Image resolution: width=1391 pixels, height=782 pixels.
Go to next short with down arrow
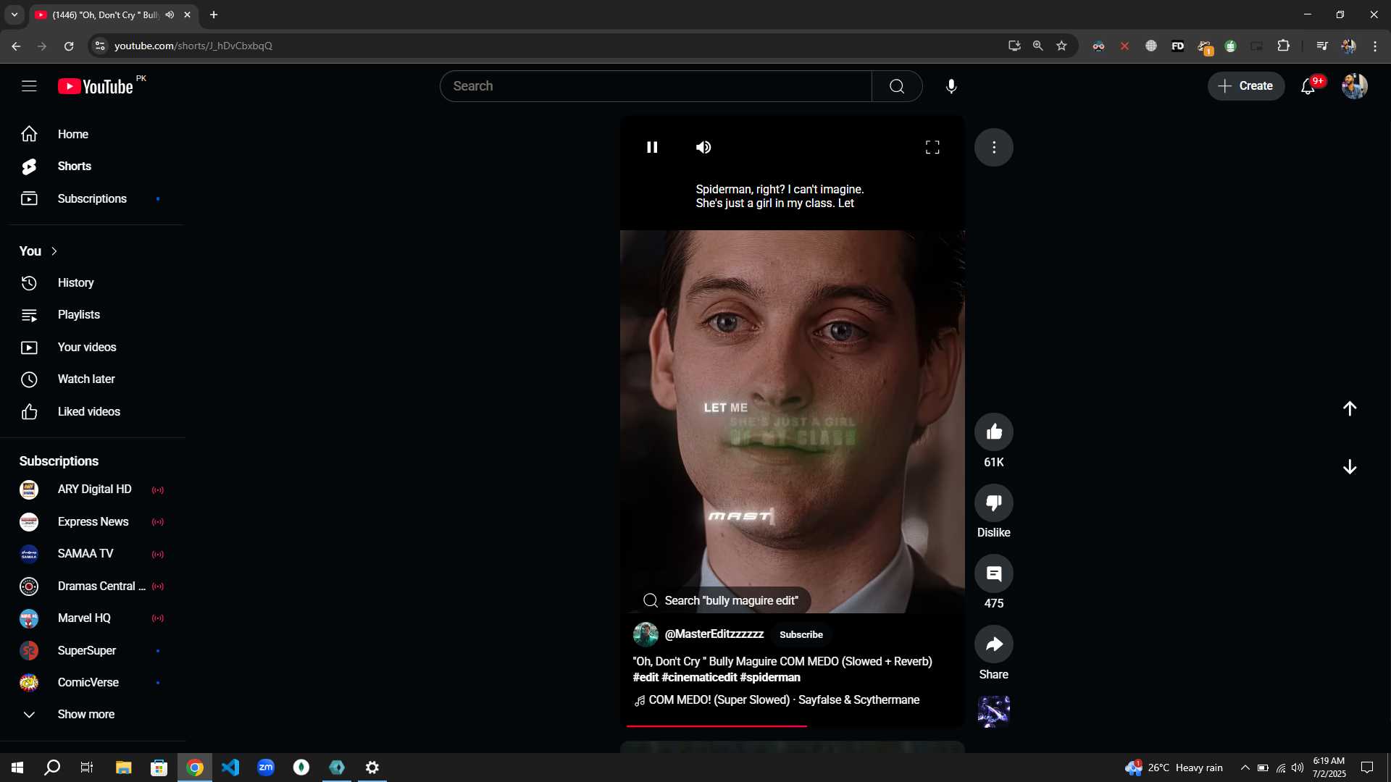click(x=1350, y=467)
